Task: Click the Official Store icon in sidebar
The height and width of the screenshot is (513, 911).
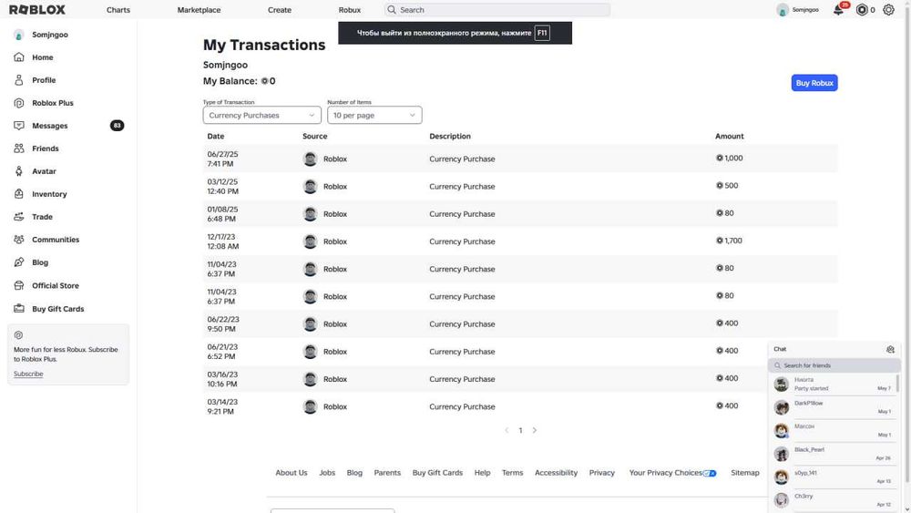Action: tap(19, 286)
